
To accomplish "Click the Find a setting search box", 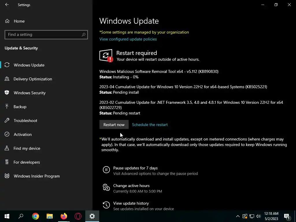I will 46,35.
